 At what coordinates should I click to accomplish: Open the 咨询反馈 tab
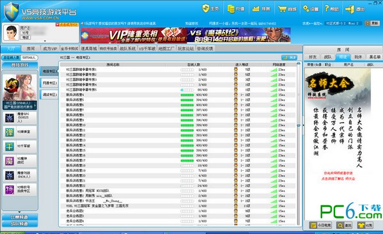205,49
